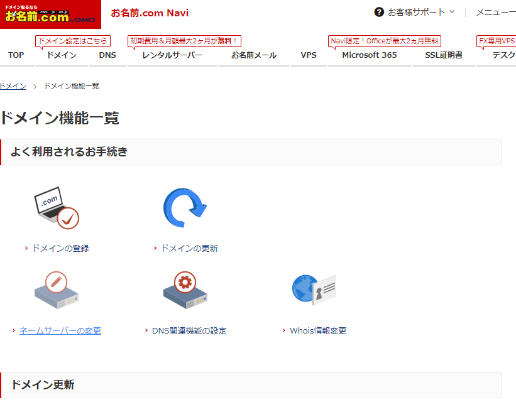Open the メニュー item at top right
This screenshot has height=402, width=516.
pyautogui.click(x=496, y=13)
